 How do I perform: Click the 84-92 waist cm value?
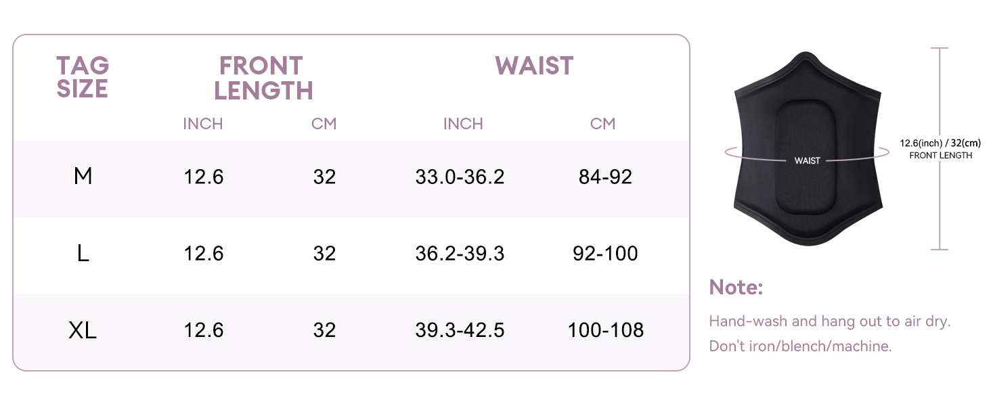[x=605, y=177]
